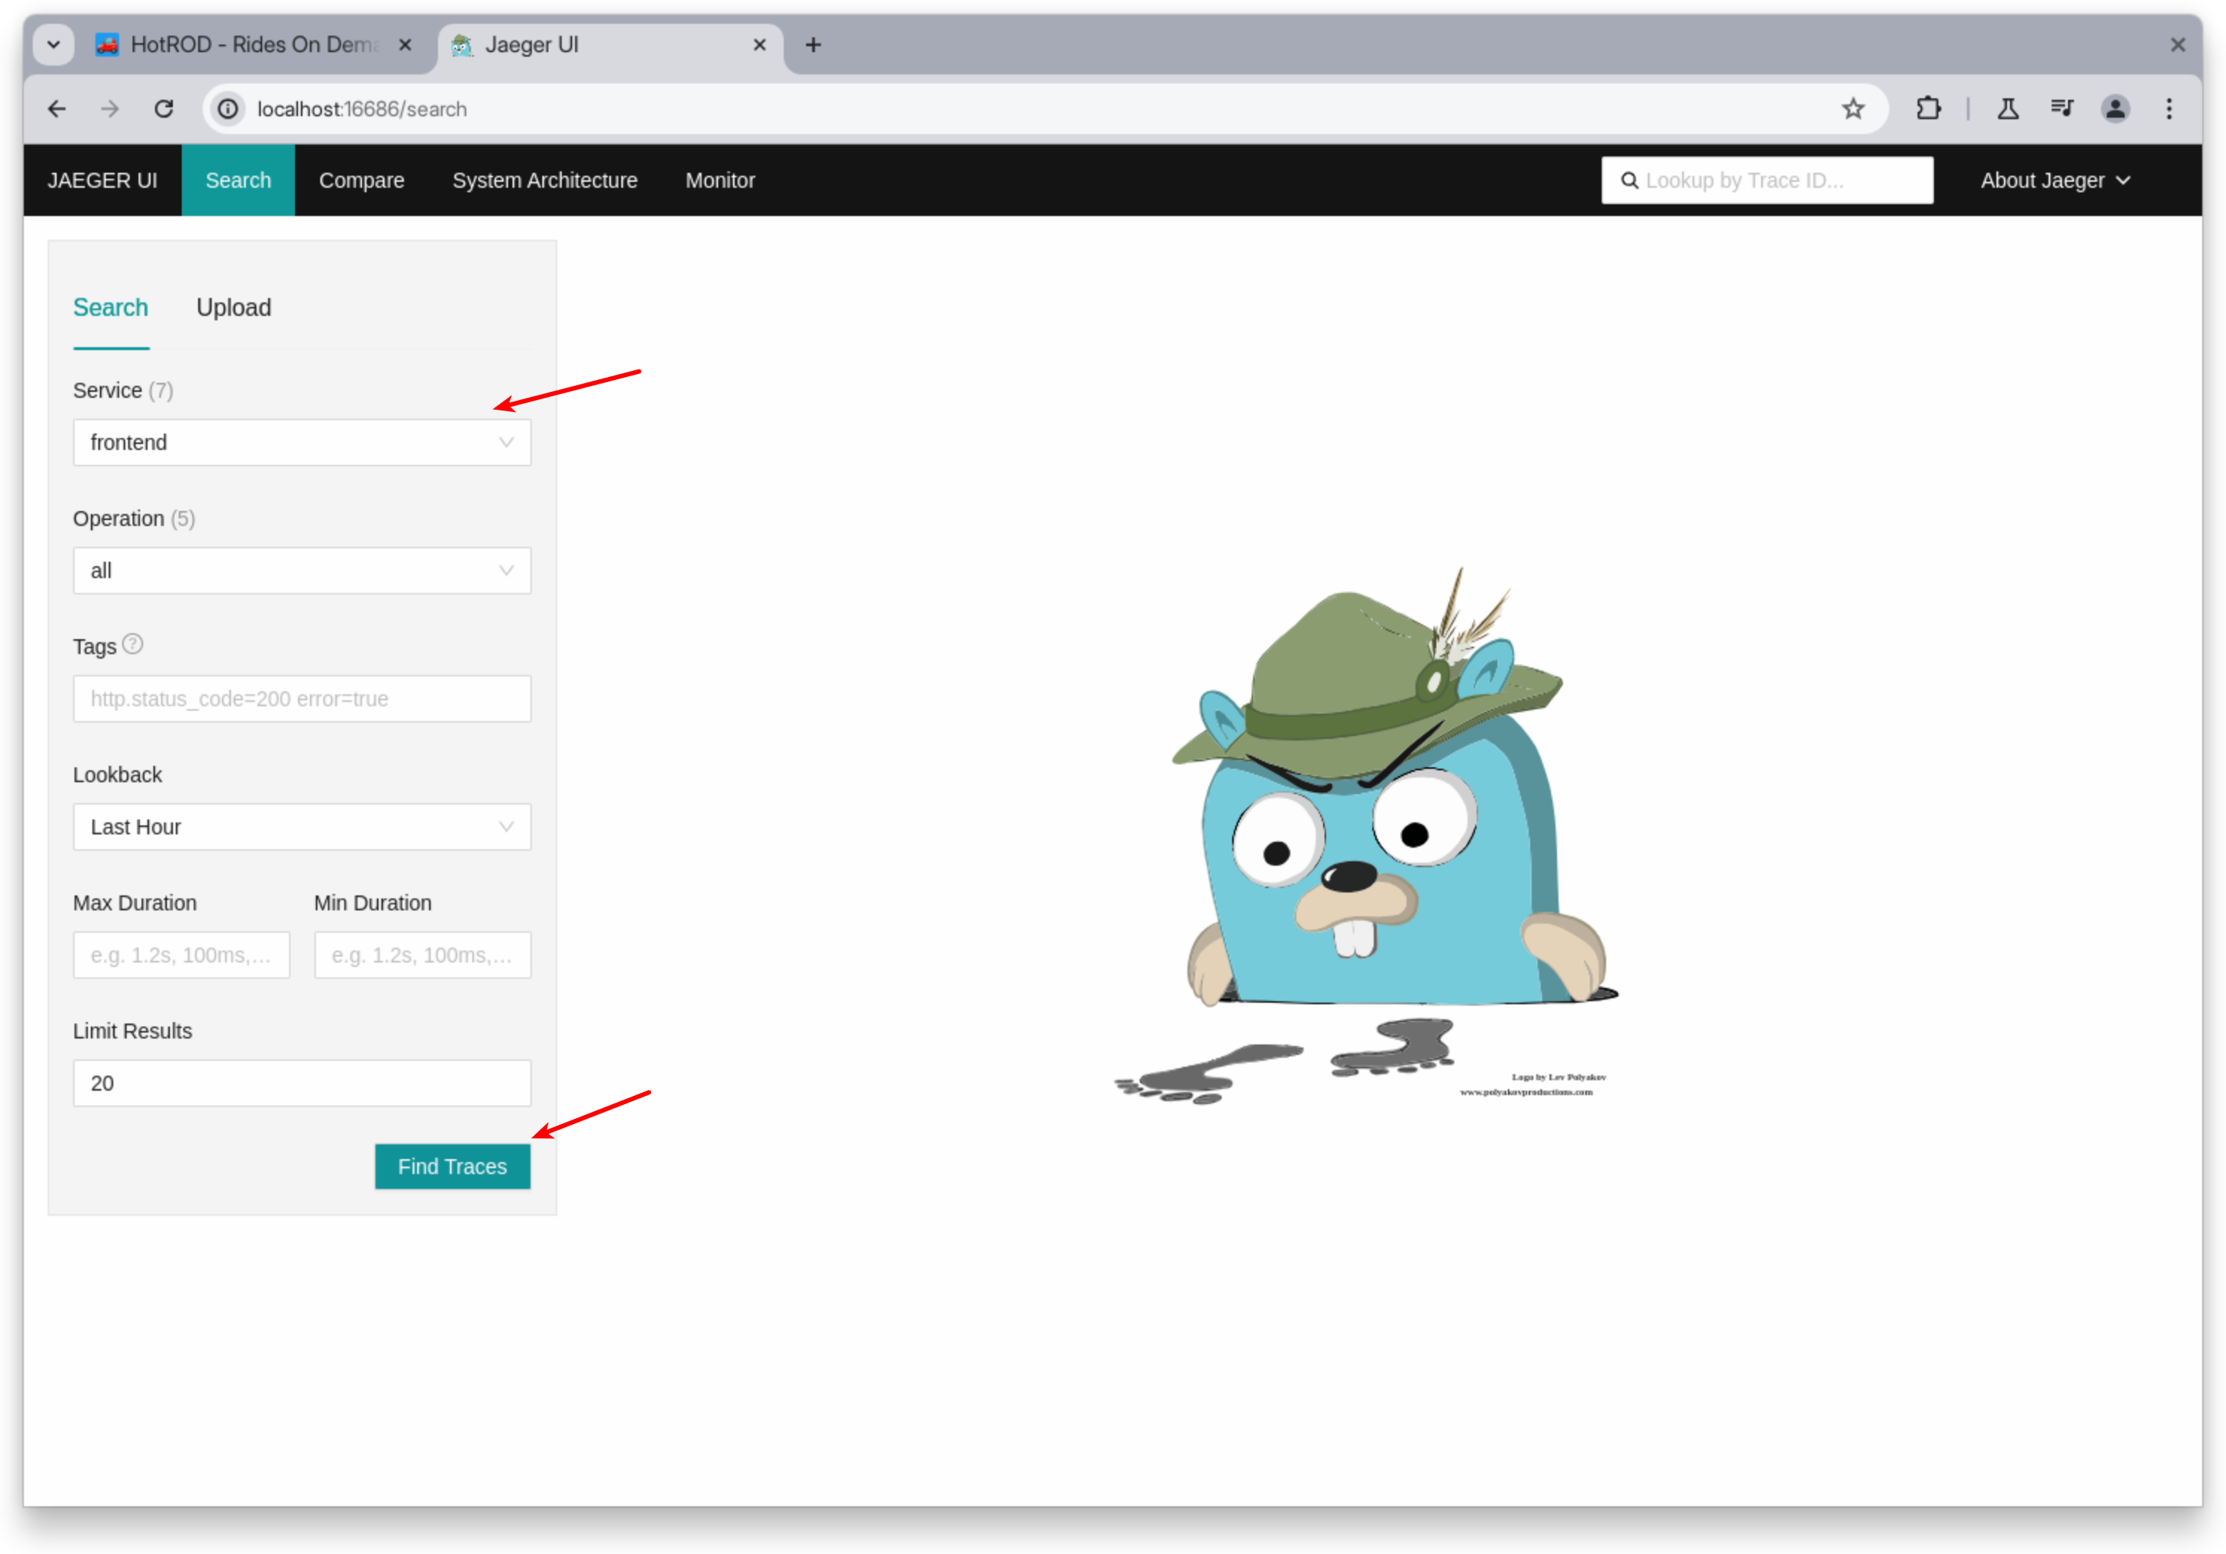Screen dimensions: 2226x1554
Task: Open Chrome experiments flask icon
Action: tap(2008, 109)
